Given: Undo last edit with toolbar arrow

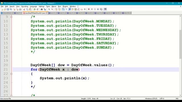Looking at the screenshot, I should pyautogui.click(x=34, y=9).
